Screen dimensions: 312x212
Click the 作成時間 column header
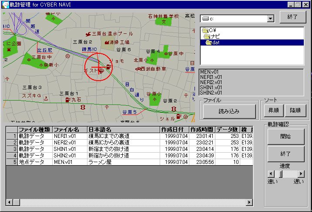click(x=202, y=130)
